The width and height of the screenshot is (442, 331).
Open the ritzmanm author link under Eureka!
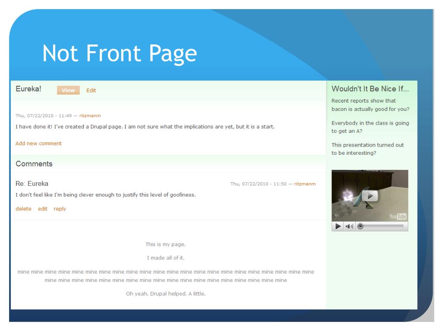90,116
